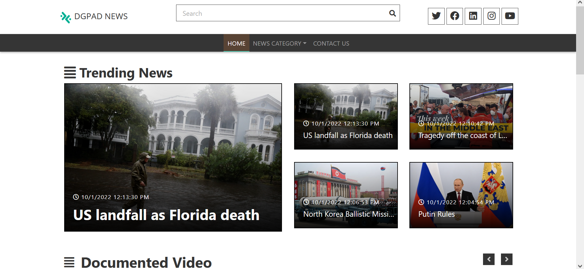Show next documented video slide
Viewport: 584px width, 269px height.
[x=507, y=259]
